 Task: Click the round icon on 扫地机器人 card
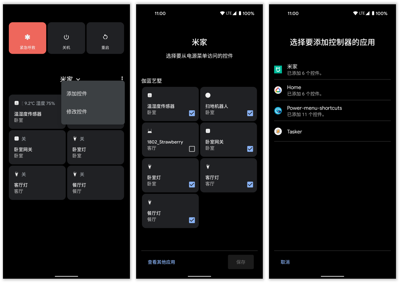(x=208, y=95)
